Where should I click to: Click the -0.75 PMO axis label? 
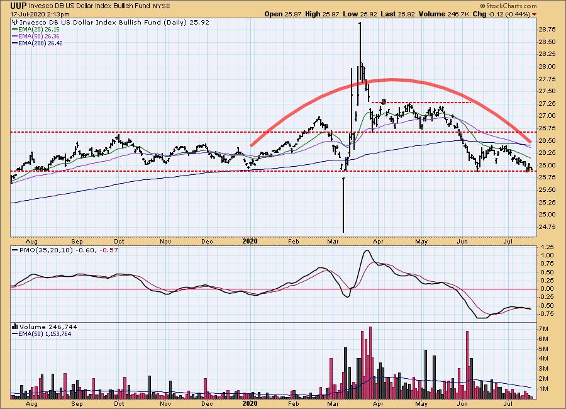click(547, 313)
